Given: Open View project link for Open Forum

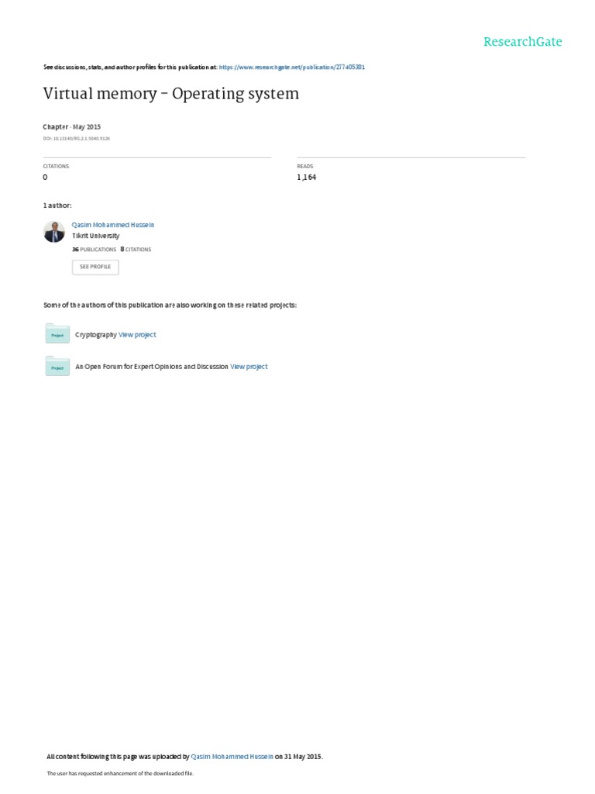Looking at the screenshot, I should [249, 367].
